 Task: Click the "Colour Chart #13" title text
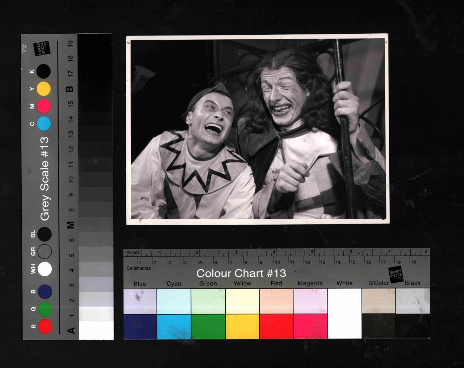pyautogui.click(x=241, y=273)
